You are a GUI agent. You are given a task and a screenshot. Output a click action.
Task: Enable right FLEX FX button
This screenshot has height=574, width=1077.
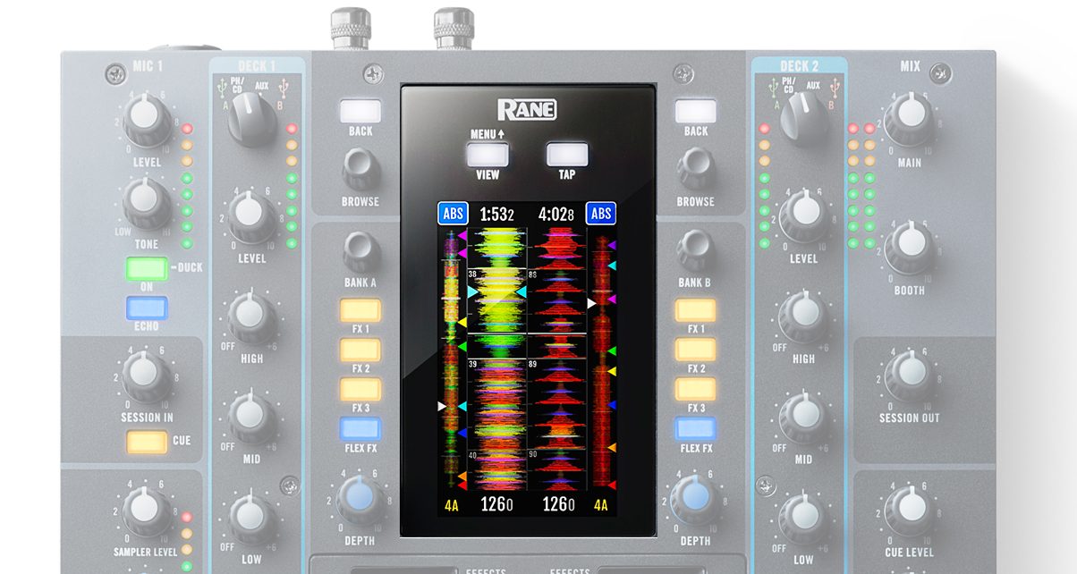tap(696, 428)
